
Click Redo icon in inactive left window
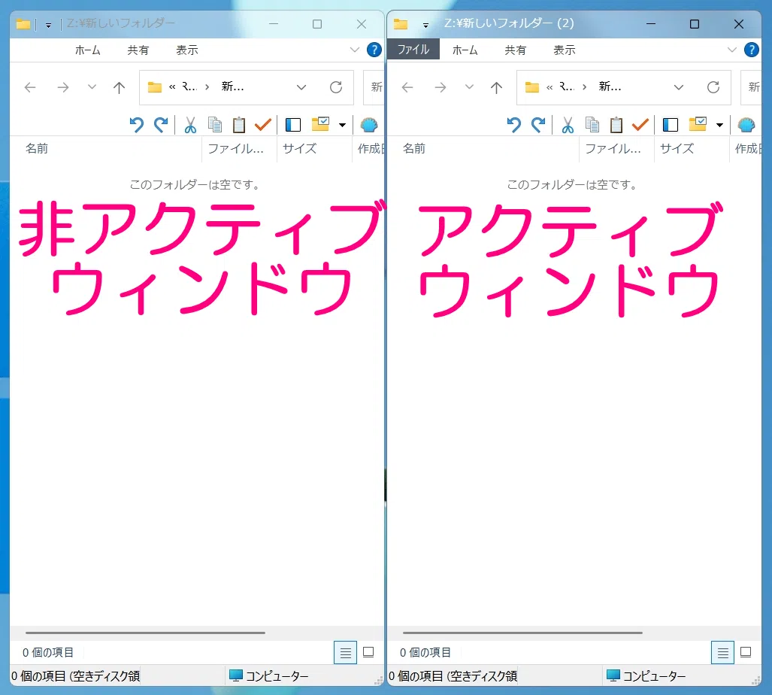pos(161,125)
